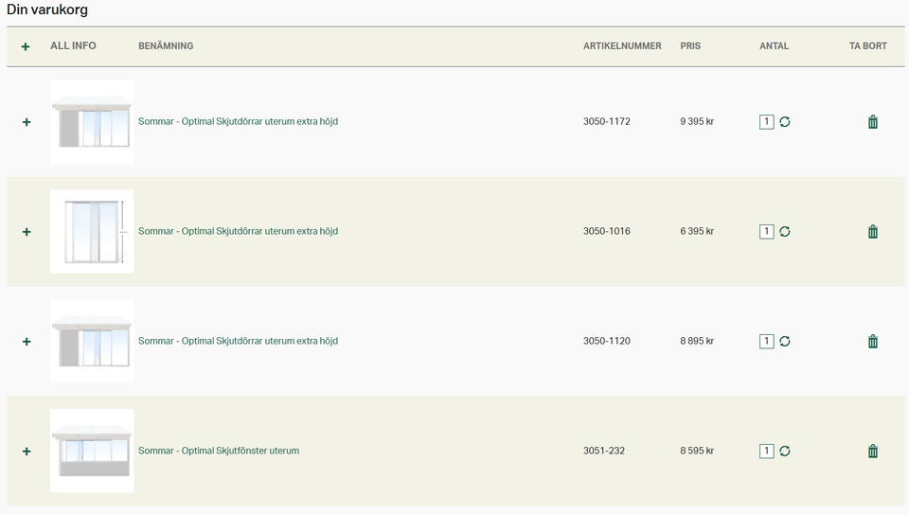The height and width of the screenshot is (515, 909).
Task: Click the ALL INFO column header
Action: point(73,45)
